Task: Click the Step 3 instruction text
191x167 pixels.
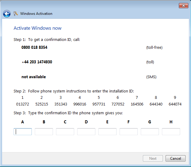Action: click(x=68, y=113)
